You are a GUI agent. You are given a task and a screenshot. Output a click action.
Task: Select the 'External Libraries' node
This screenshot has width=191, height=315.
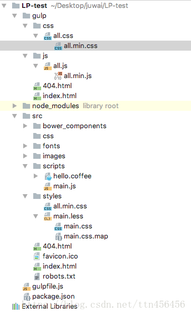tap(50, 307)
